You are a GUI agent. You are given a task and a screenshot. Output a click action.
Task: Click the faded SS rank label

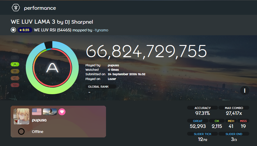15,50
